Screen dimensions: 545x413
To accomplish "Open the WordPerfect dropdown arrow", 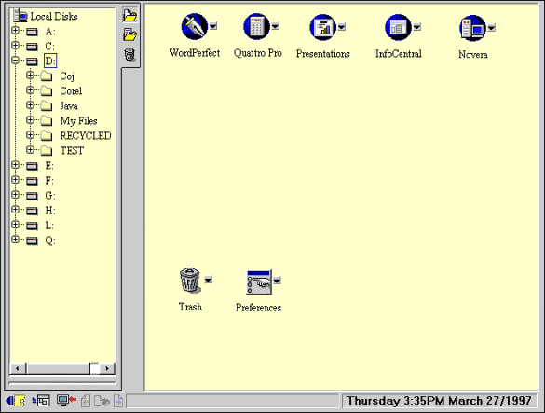I will coord(213,26).
